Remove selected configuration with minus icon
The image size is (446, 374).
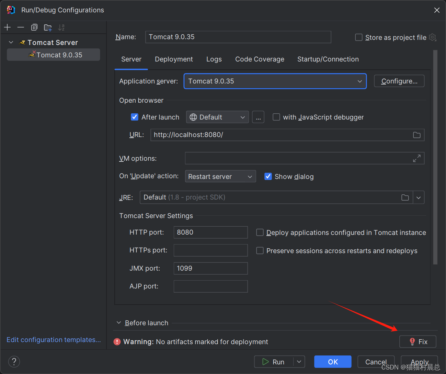click(x=21, y=27)
